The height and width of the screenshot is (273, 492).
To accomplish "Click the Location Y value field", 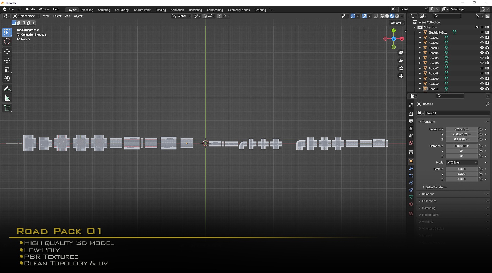I will tap(462, 134).
